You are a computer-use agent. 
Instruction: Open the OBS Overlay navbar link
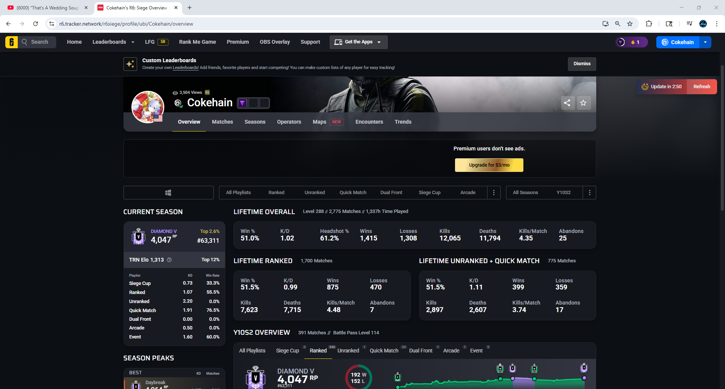275,42
